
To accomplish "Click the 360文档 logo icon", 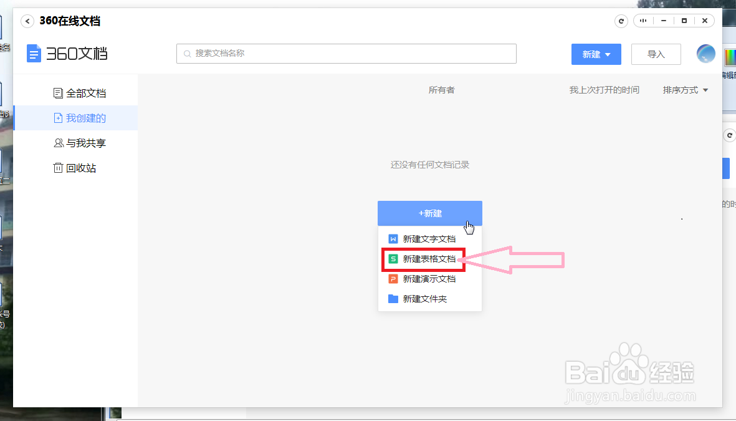I will click(34, 54).
